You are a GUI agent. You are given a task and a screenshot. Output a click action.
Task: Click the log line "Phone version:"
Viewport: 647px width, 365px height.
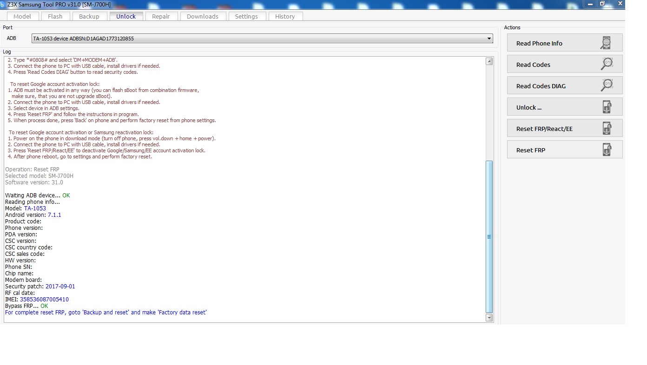[24, 228]
